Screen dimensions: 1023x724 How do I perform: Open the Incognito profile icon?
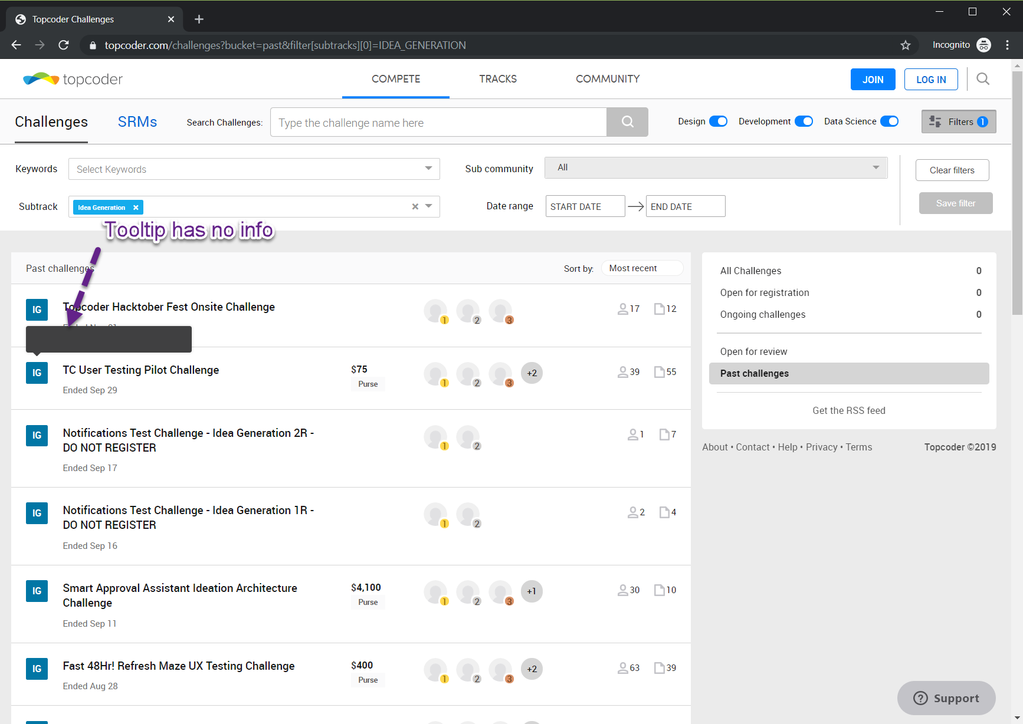click(983, 45)
